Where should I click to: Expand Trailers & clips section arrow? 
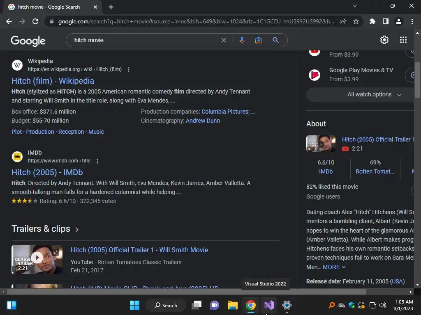[77, 230]
